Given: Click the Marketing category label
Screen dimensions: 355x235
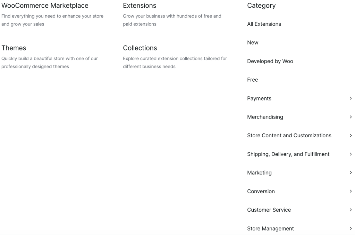Looking at the screenshot, I should pos(259,173).
